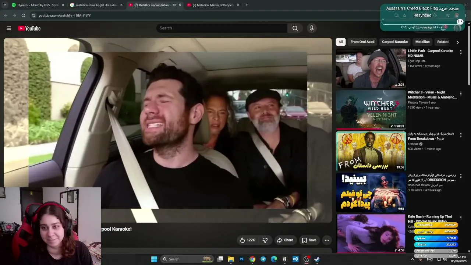This screenshot has width=471, height=265.
Task: Switch ENG keyboard language in tray
Action: tap(429, 259)
